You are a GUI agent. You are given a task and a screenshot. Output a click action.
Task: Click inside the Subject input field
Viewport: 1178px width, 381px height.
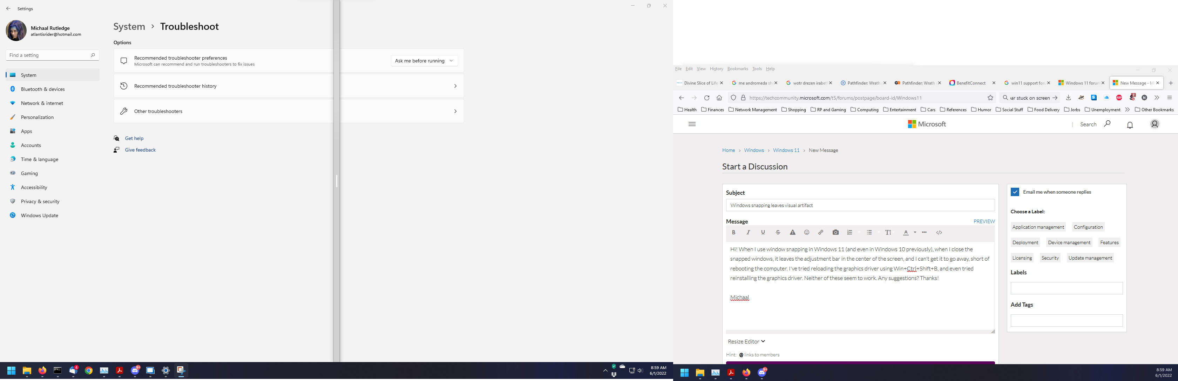click(x=860, y=205)
